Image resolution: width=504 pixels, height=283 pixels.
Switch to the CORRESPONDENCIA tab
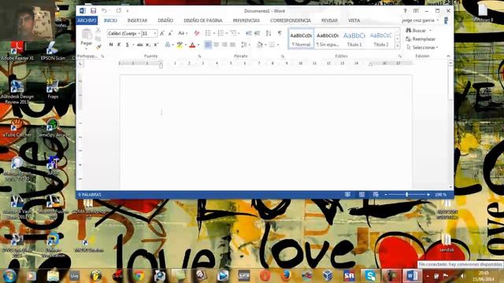coord(291,20)
